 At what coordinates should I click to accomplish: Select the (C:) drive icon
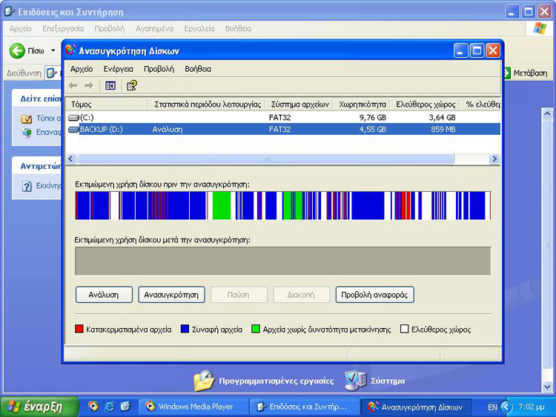click(x=73, y=117)
